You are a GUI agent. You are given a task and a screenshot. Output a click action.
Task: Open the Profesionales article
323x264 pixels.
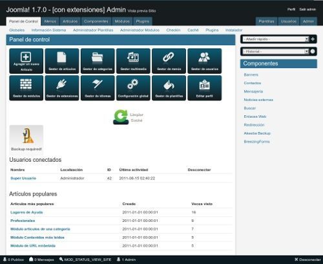(23, 221)
